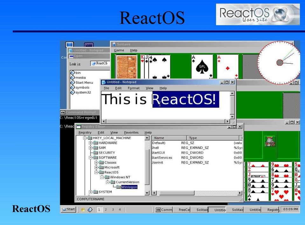Click the face-down deck in Solitaire
305x225 pixels.
(127, 67)
